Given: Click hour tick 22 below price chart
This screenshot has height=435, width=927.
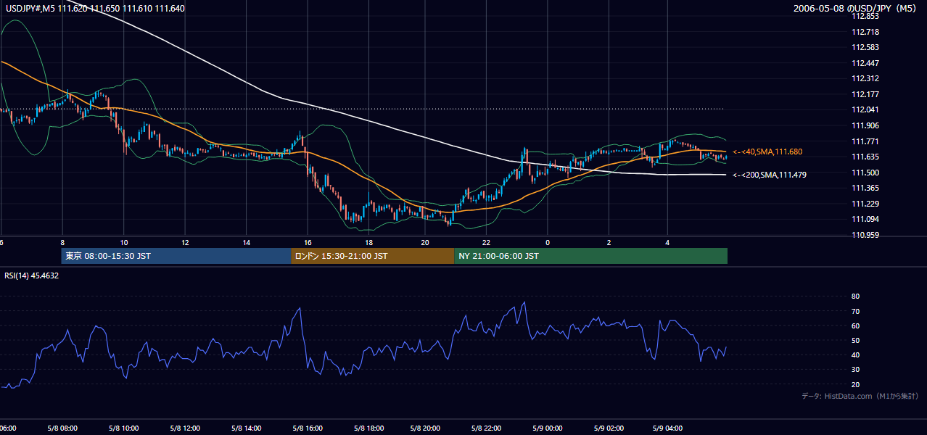Looking at the screenshot, I should click(x=486, y=243).
